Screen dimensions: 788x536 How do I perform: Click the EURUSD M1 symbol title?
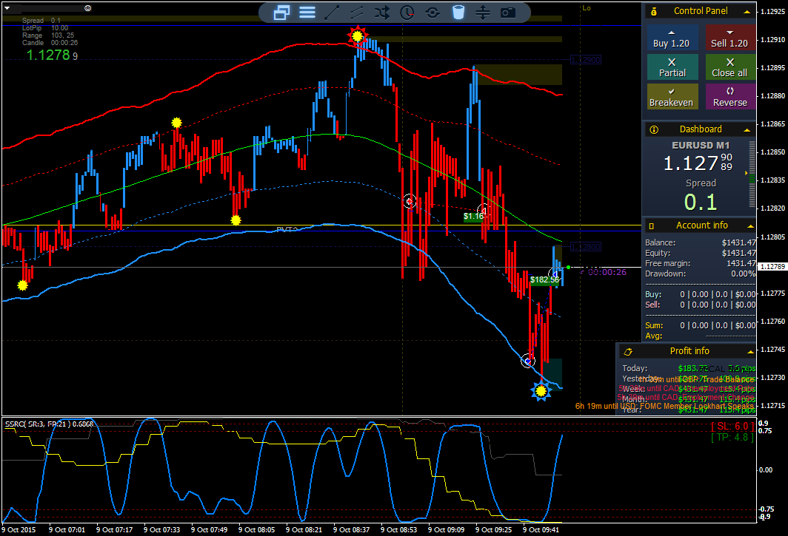[x=701, y=146]
